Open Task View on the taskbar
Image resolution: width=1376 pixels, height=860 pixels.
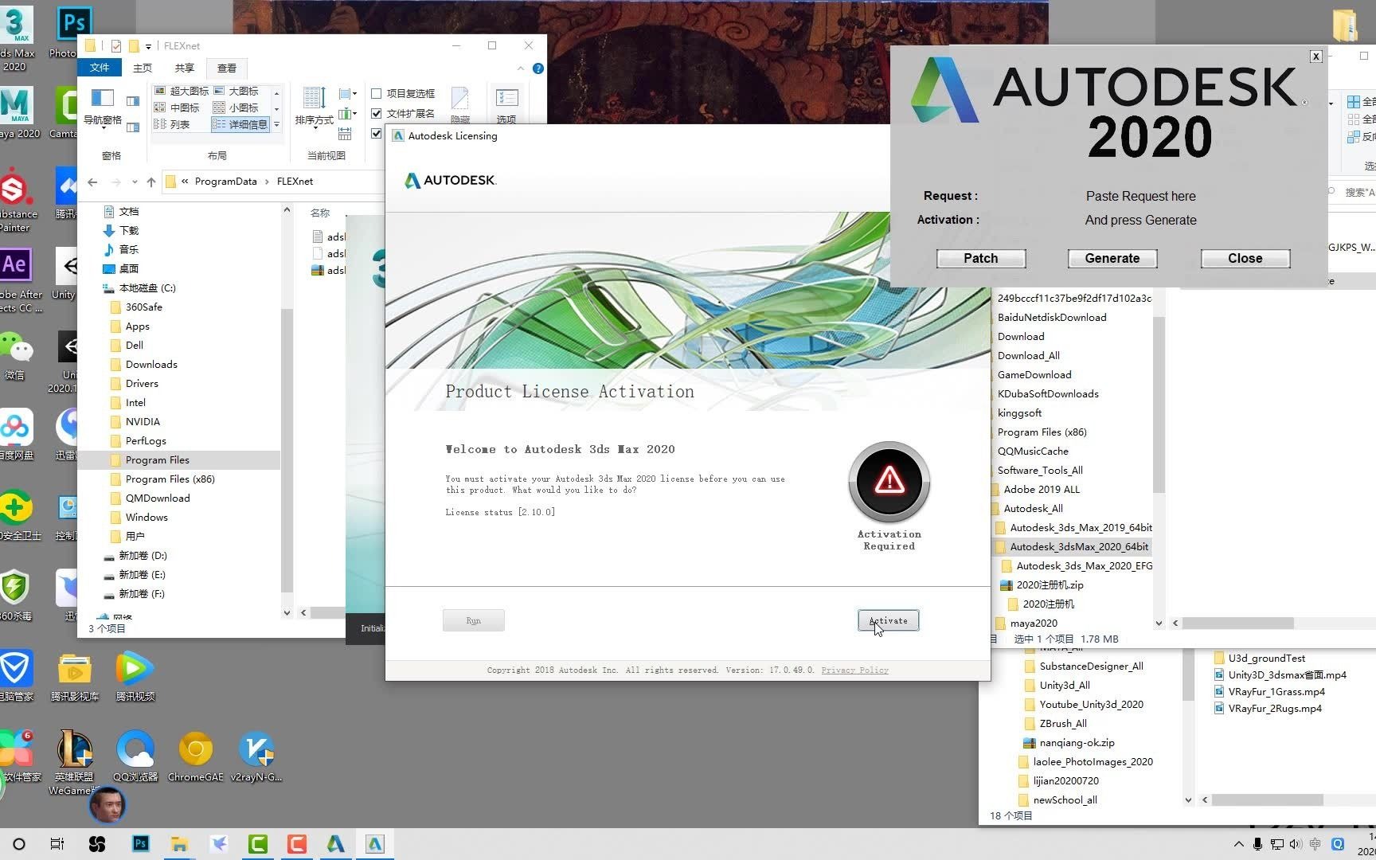(x=57, y=843)
